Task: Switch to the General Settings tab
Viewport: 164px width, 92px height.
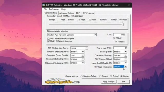Action: point(51,13)
